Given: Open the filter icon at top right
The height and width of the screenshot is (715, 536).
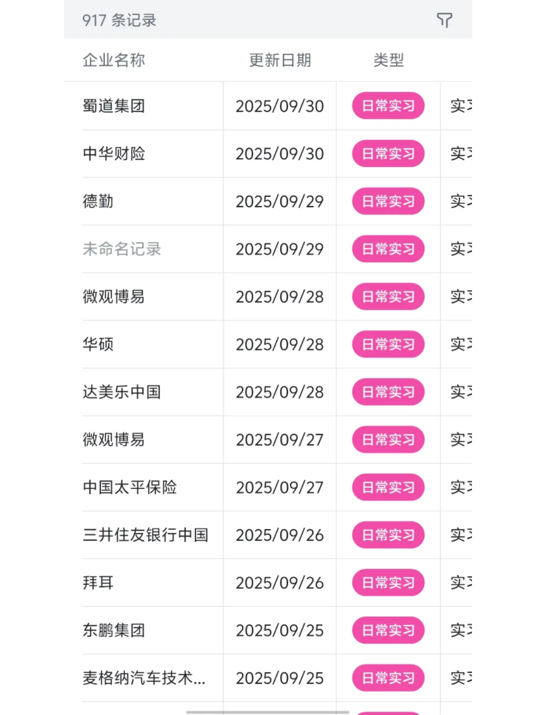Looking at the screenshot, I should click(444, 20).
